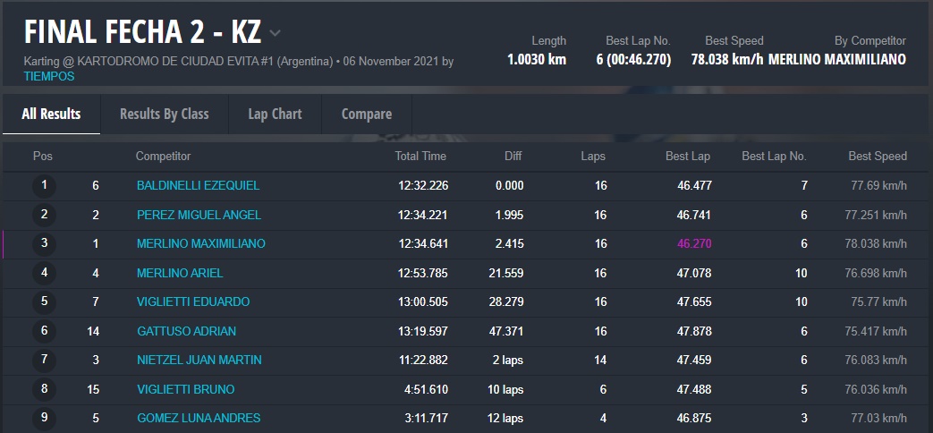This screenshot has width=933, height=433.
Task: Click MERLINO MAXIMILIANO in the results table
Action: tap(200, 243)
